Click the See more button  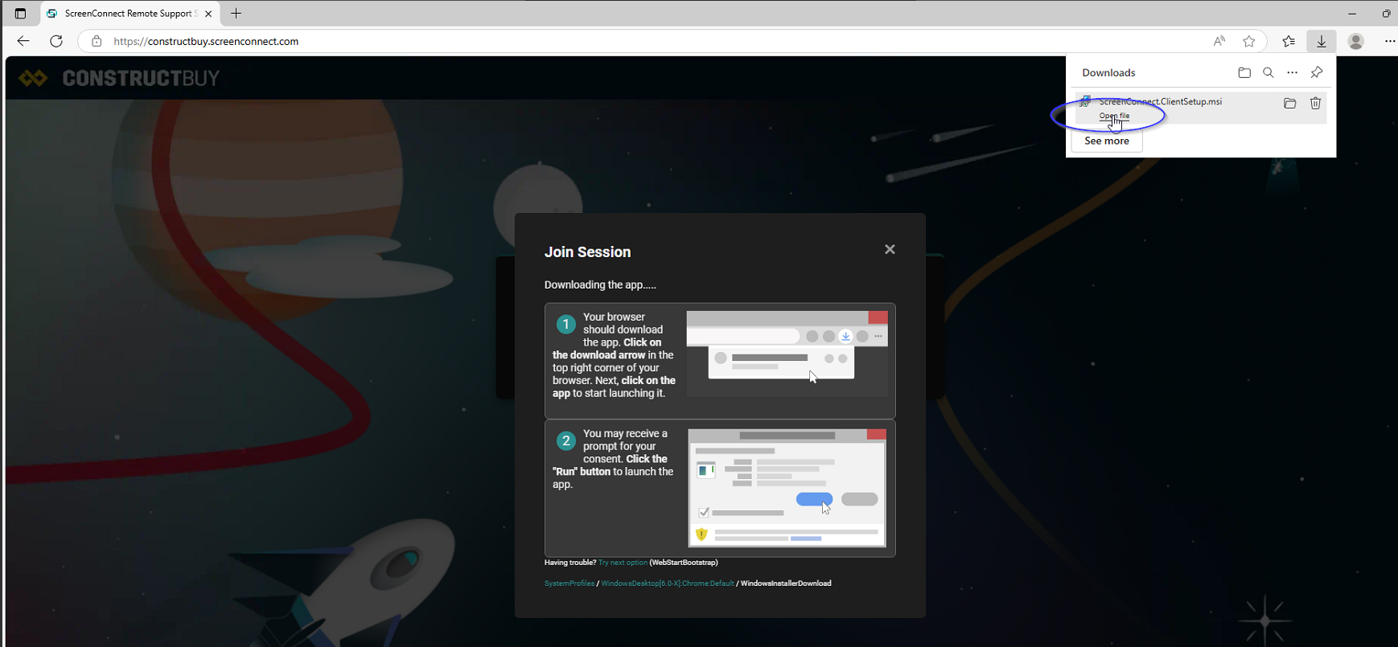tap(1107, 141)
